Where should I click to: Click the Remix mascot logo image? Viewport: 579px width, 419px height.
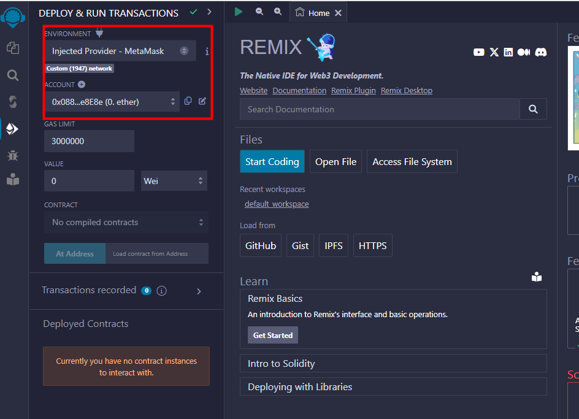pyautogui.click(x=321, y=47)
